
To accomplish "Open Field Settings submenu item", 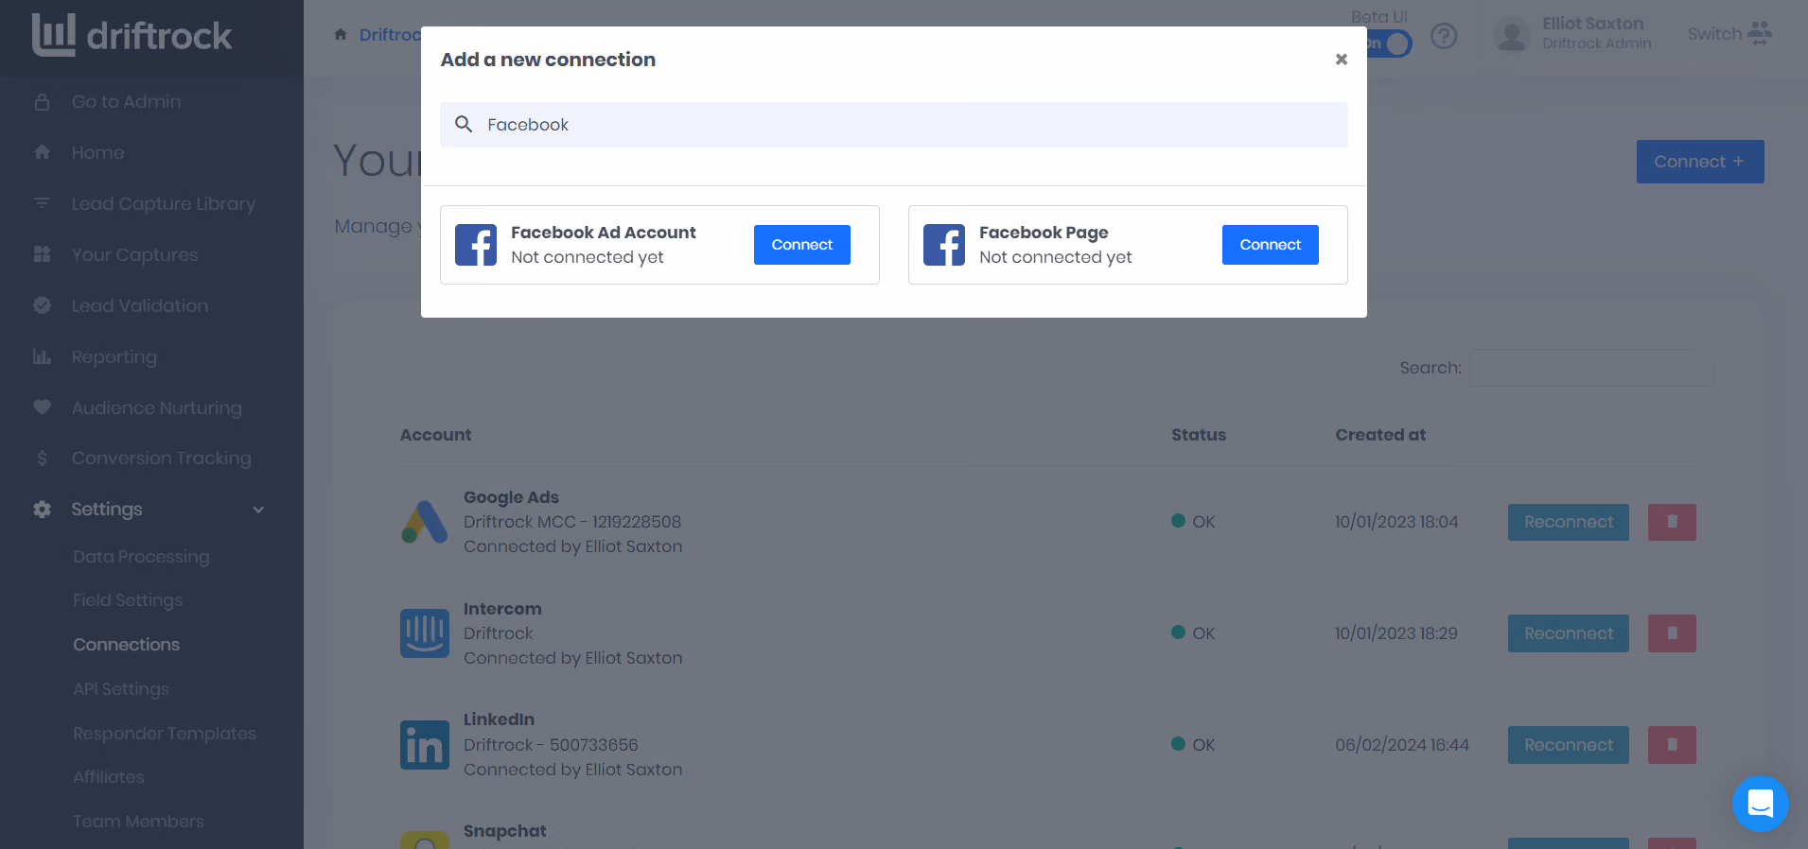I will pos(128,600).
